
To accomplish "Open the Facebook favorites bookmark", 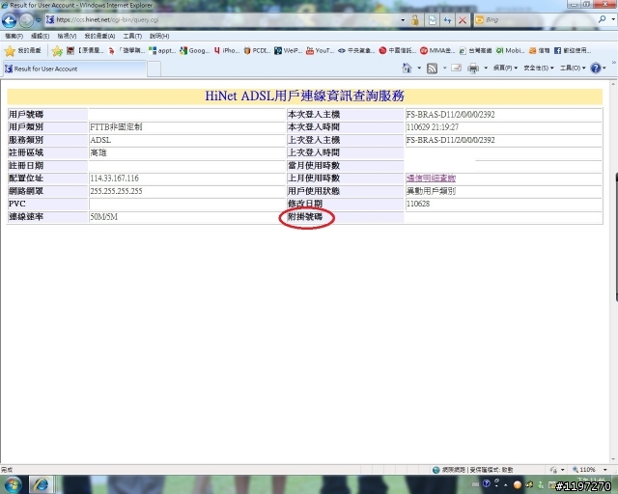I will (x=573, y=50).
